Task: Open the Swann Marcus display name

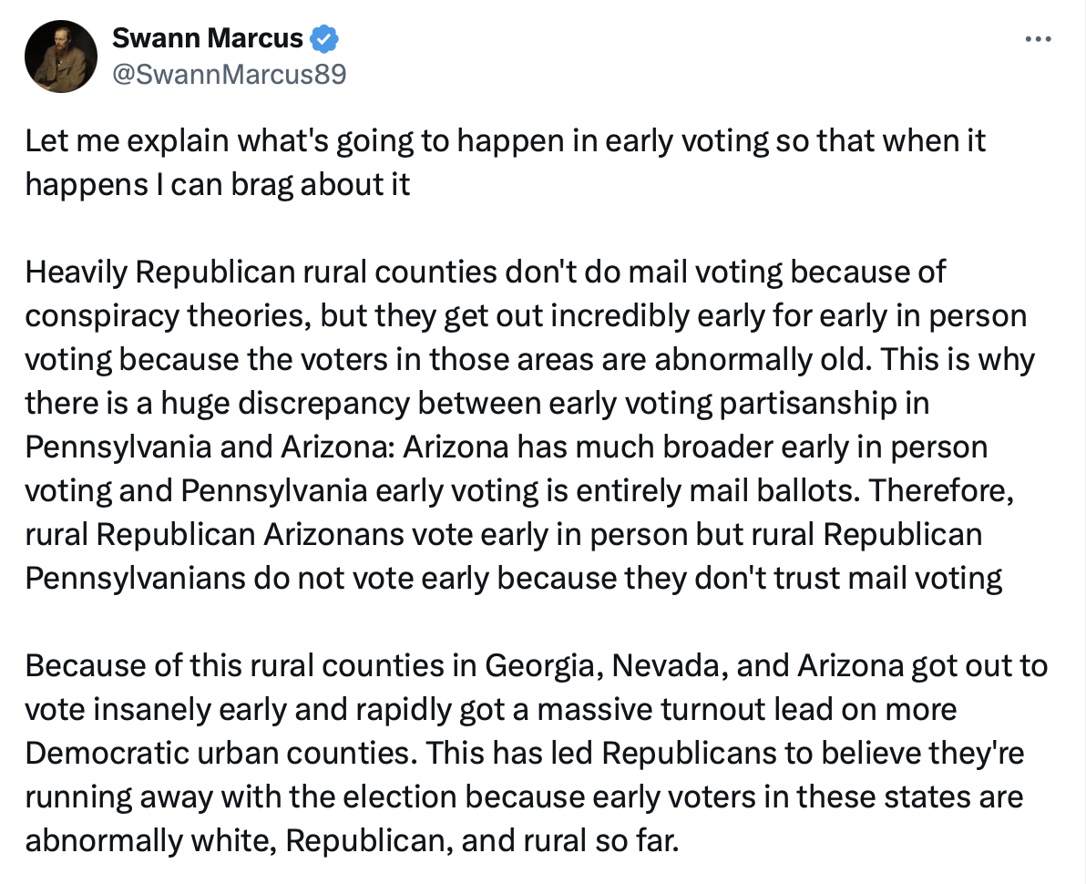Action: (x=208, y=38)
